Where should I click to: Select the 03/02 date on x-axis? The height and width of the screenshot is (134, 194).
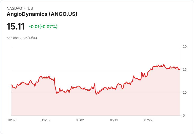[x=80, y=120]
